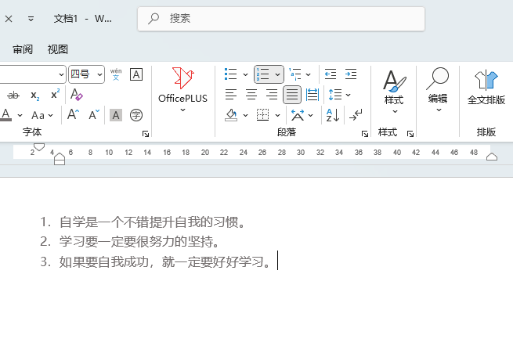The width and height of the screenshot is (513, 357).
Task: Open the Paragraph dialog launcher
Action: pos(365,134)
